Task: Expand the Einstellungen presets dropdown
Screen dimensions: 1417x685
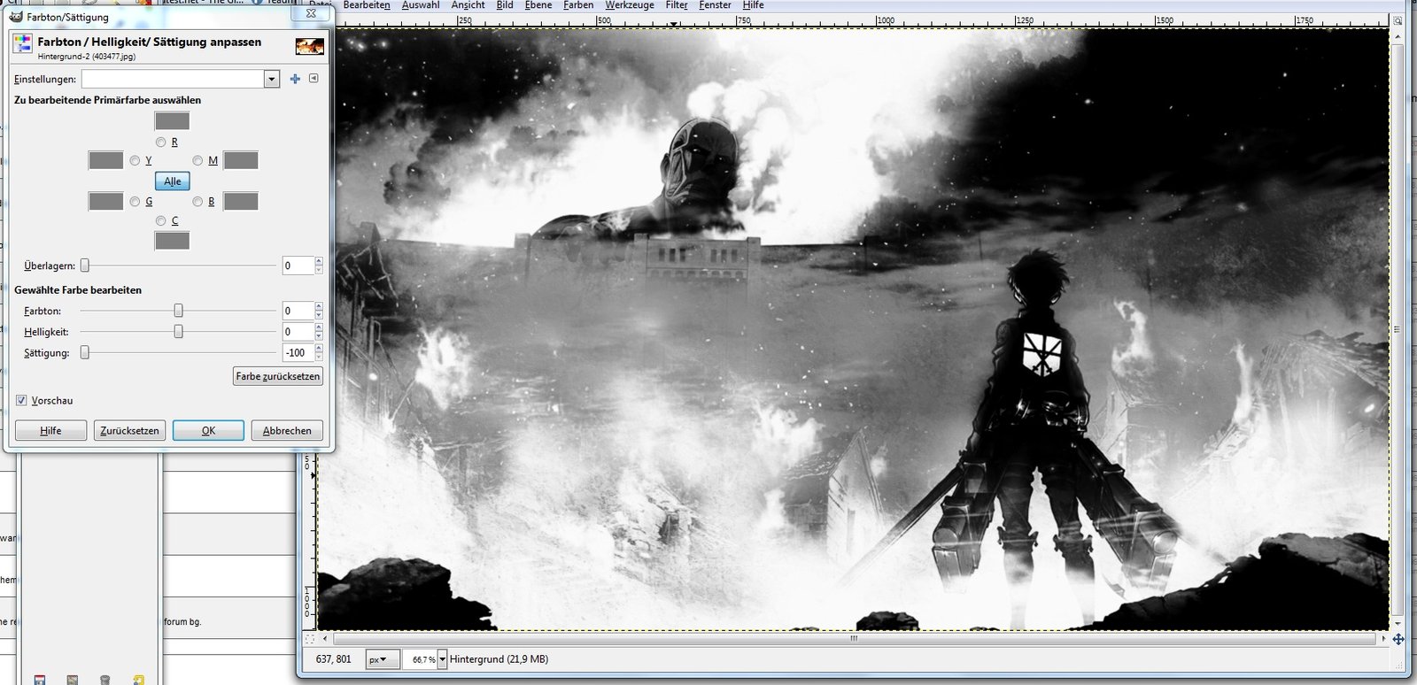Action: click(x=271, y=79)
